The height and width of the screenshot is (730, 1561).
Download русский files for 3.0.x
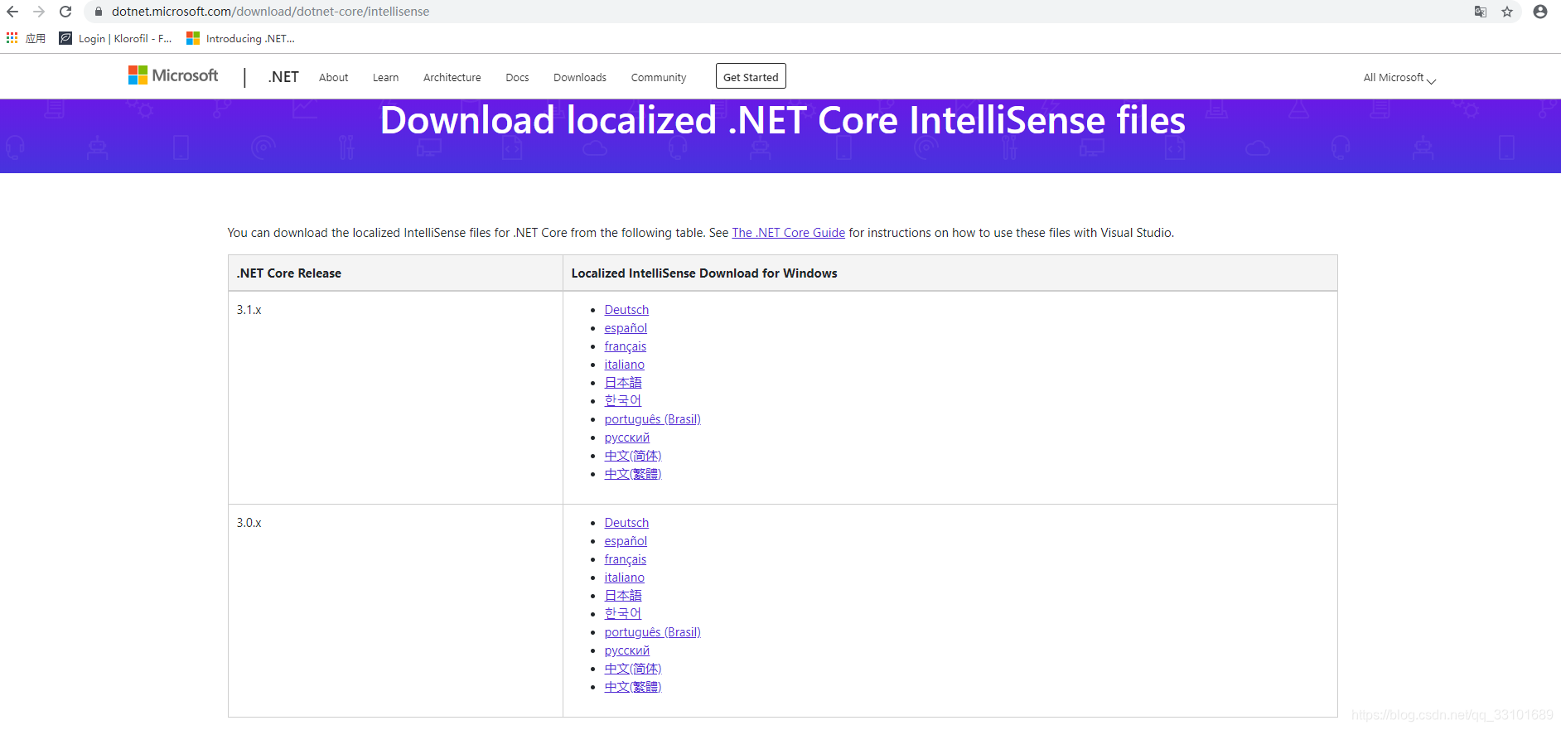click(626, 650)
